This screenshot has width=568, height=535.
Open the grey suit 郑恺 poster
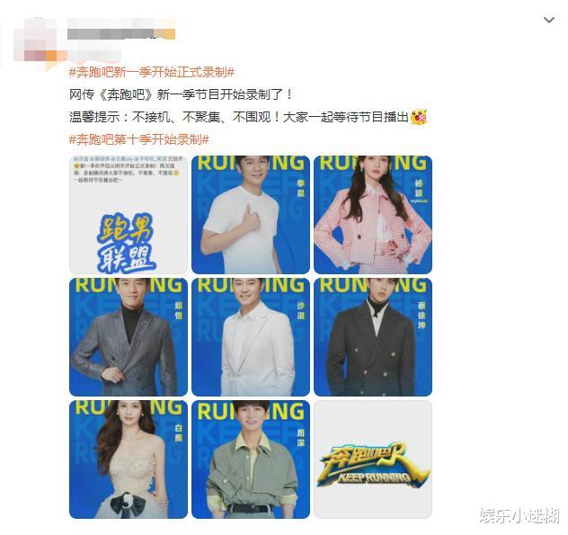point(129,337)
